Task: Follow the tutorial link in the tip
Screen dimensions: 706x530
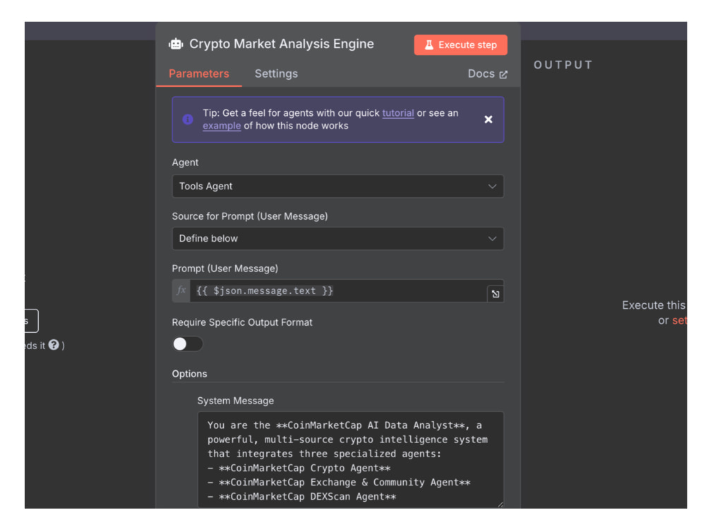Action: click(397, 113)
